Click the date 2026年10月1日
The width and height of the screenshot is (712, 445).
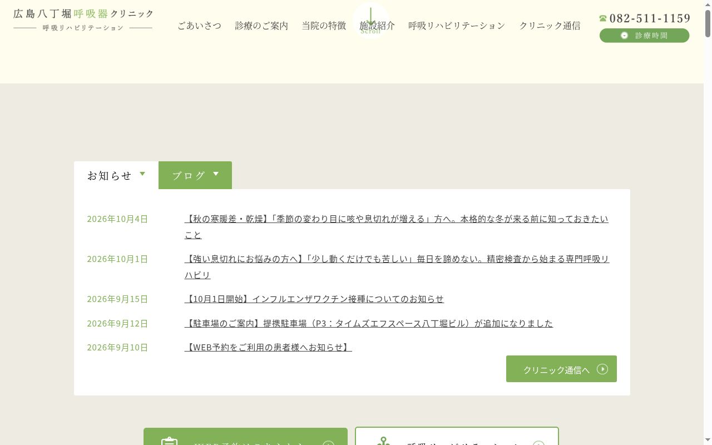[x=117, y=259]
